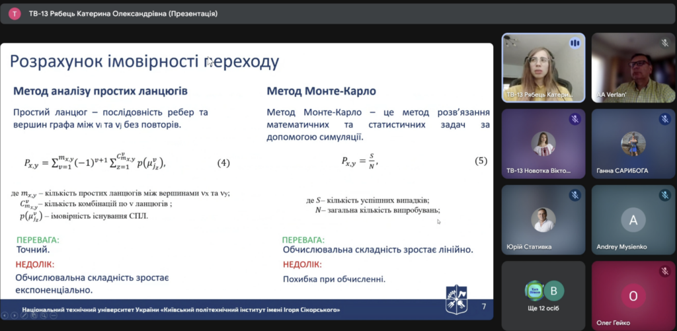Click heading 'Метод аналізу простих ланцюгів'
677x331 pixels.
[x=100, y=91]
